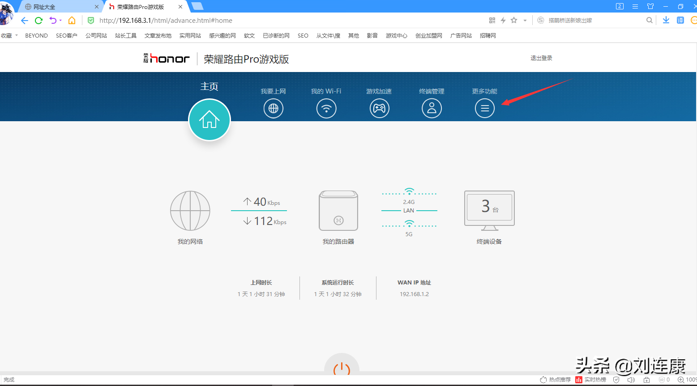Open the browser main menu icon
The width and height of the screenshot is (697, 386).
pos(635,6)
